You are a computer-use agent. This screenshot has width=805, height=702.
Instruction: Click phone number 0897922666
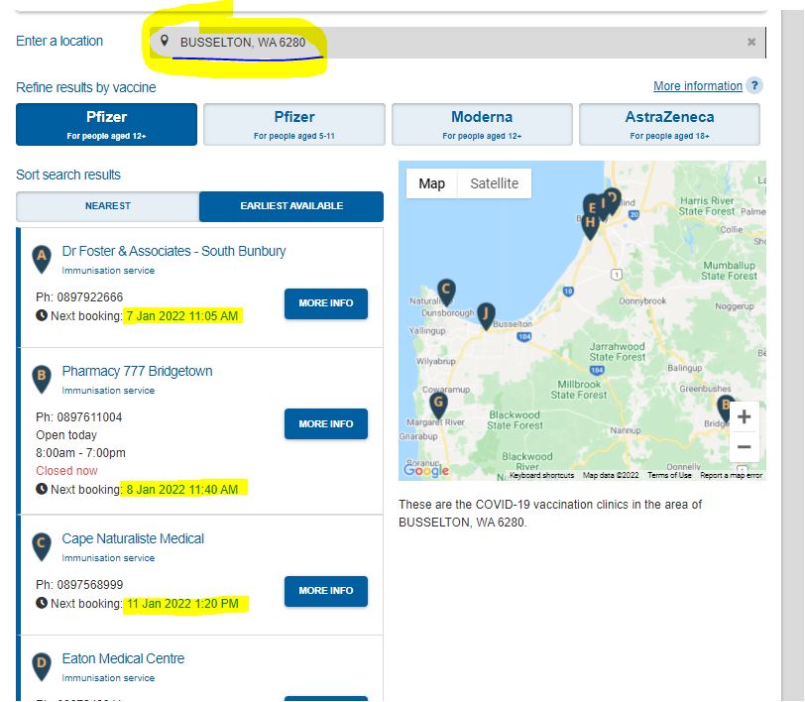click(90, 297)
